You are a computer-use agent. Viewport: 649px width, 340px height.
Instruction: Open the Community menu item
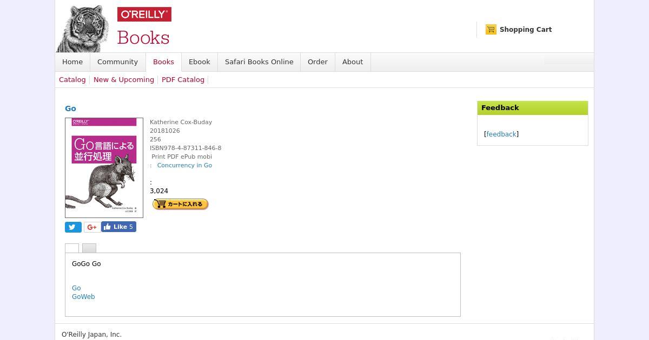[x=117, y=62]
